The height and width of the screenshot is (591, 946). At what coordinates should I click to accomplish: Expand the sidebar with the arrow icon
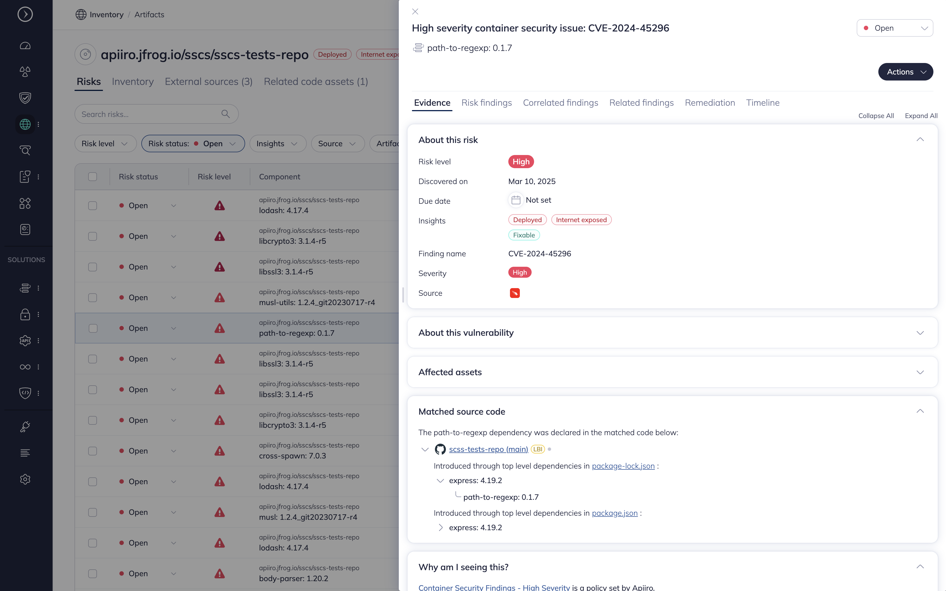(25, 15)
